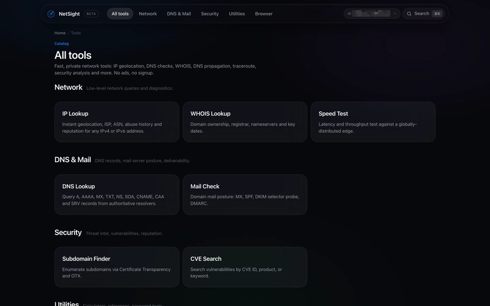
Task: Open the Subdomain Finder card
Action: coord(116,267)
